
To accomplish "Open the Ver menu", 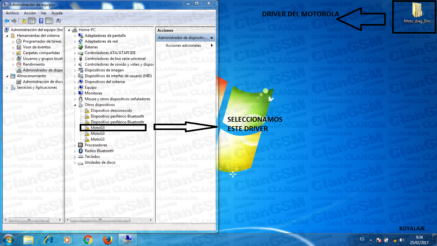I will (44, 13).
